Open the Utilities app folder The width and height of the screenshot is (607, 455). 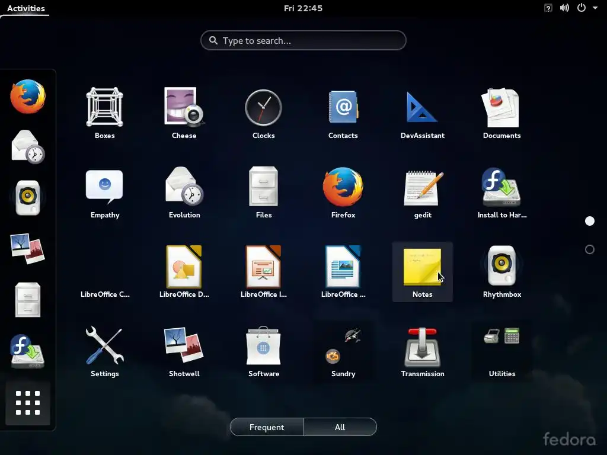(x=501, y=351)
